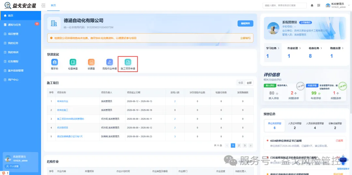
Task: Click 进场人数 value 3 for 测试张晴晴 row
Action: [175, 137]
